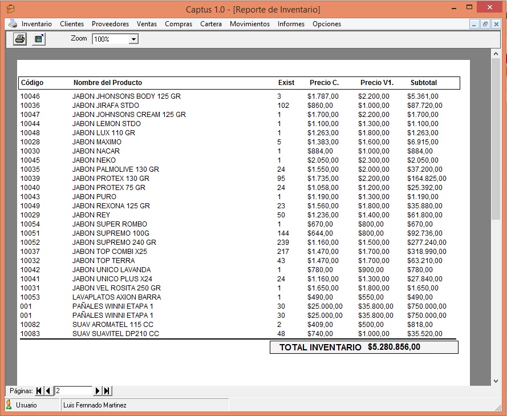The width and height of the screenshot is (507, 416).
Task: Open the Clientes menu
Action: (72, 24)
